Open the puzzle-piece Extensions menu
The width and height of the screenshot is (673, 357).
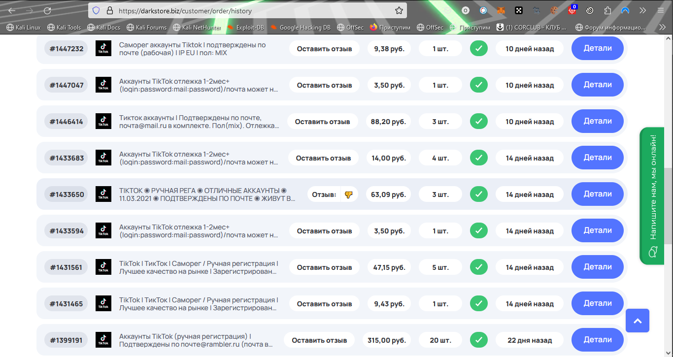coord(607,10)
